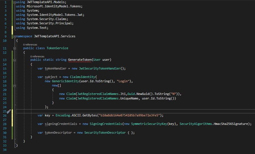Click the Encoding class name
The height and width of the screenshot is (154, 255).
coord(63,115)
